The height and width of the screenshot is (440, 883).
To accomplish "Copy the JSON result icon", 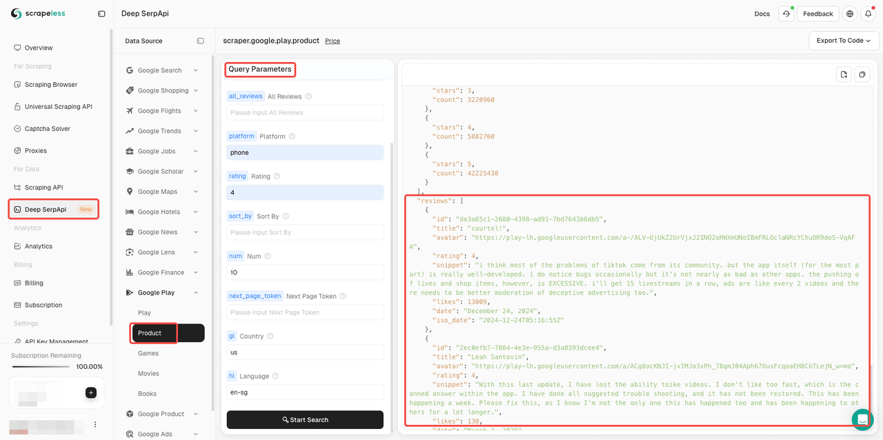I will [x=862, y=74].
